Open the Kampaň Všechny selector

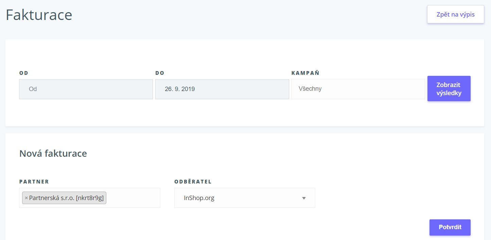click(358, 89)
